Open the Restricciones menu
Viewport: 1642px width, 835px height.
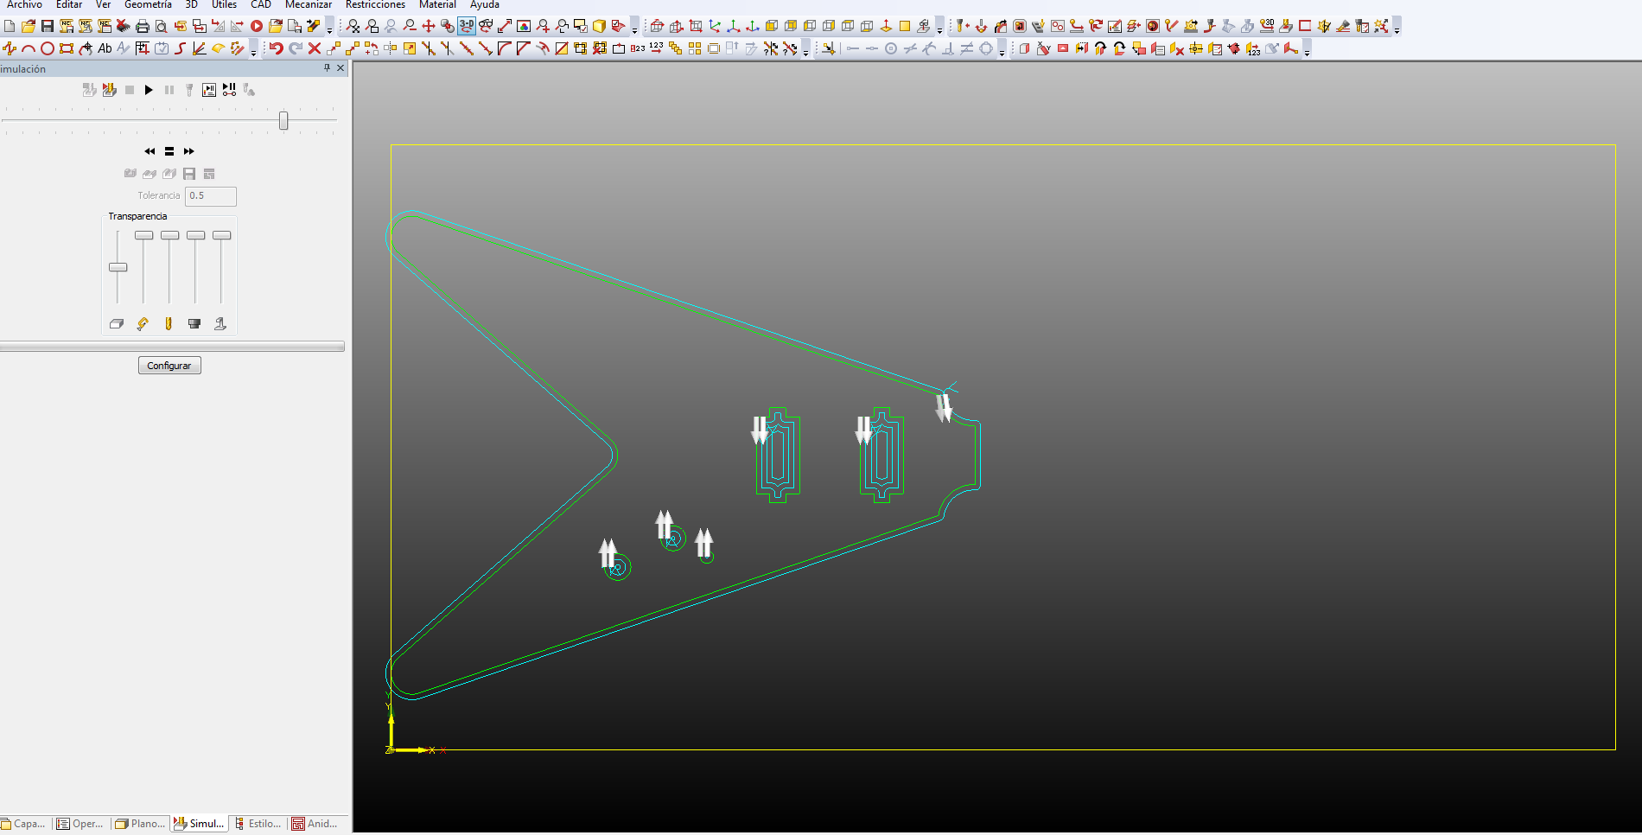pos(375,5)
